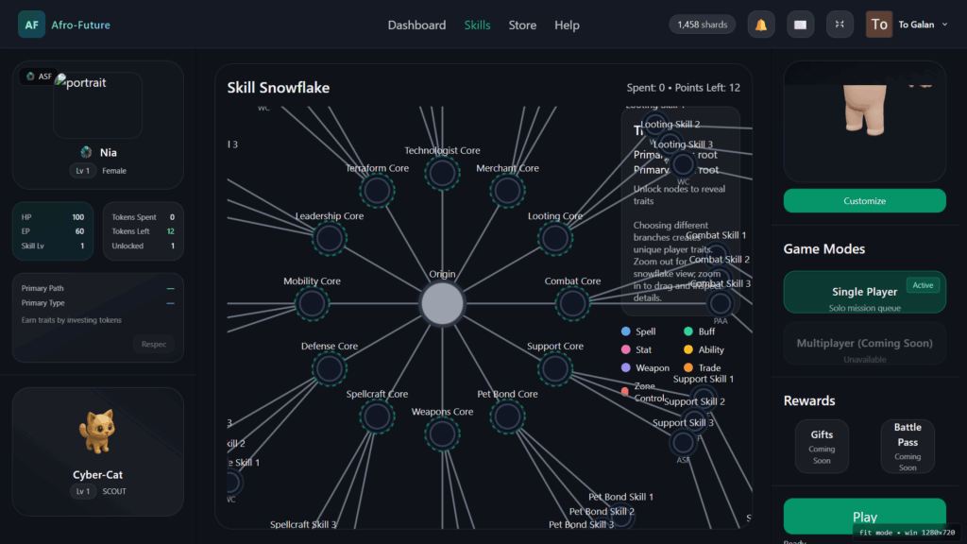967x544 pixels.
Task: Click the Respec button
Action: click(x=154, y=345)
